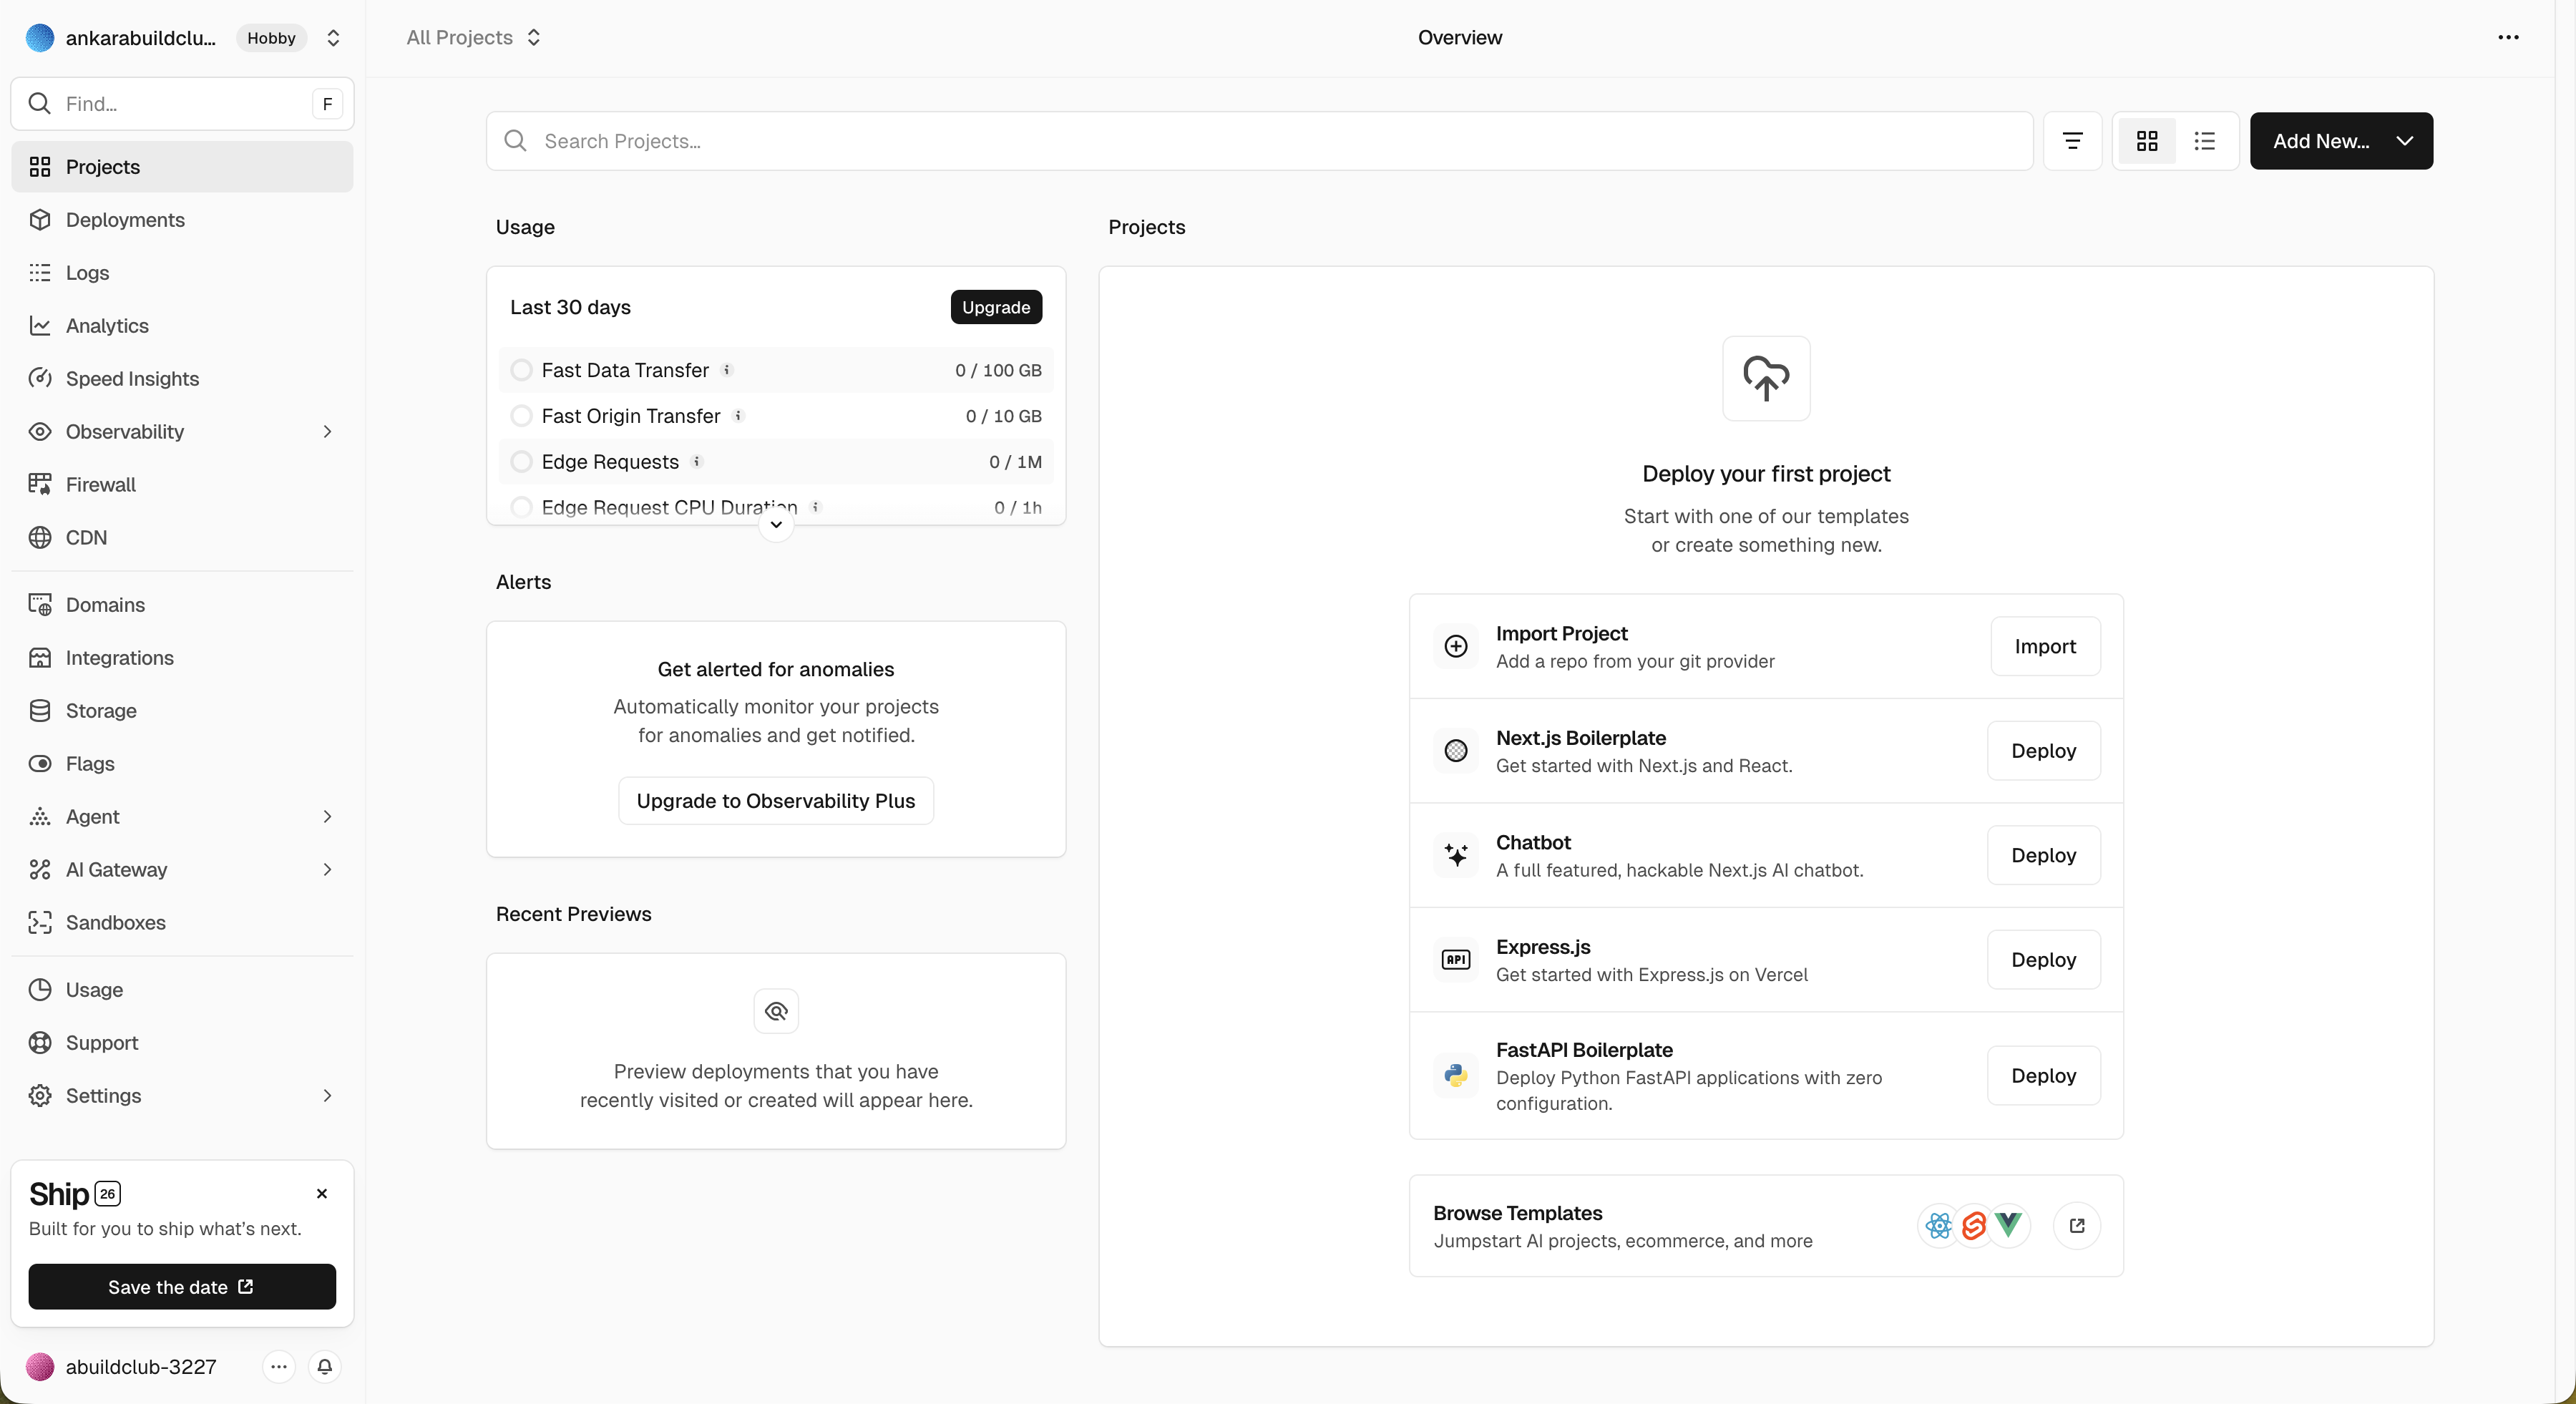Screen dimensions: 2576x1404
Task: Select the Analytics icon in the sidebar
Action: pos(40,325)
